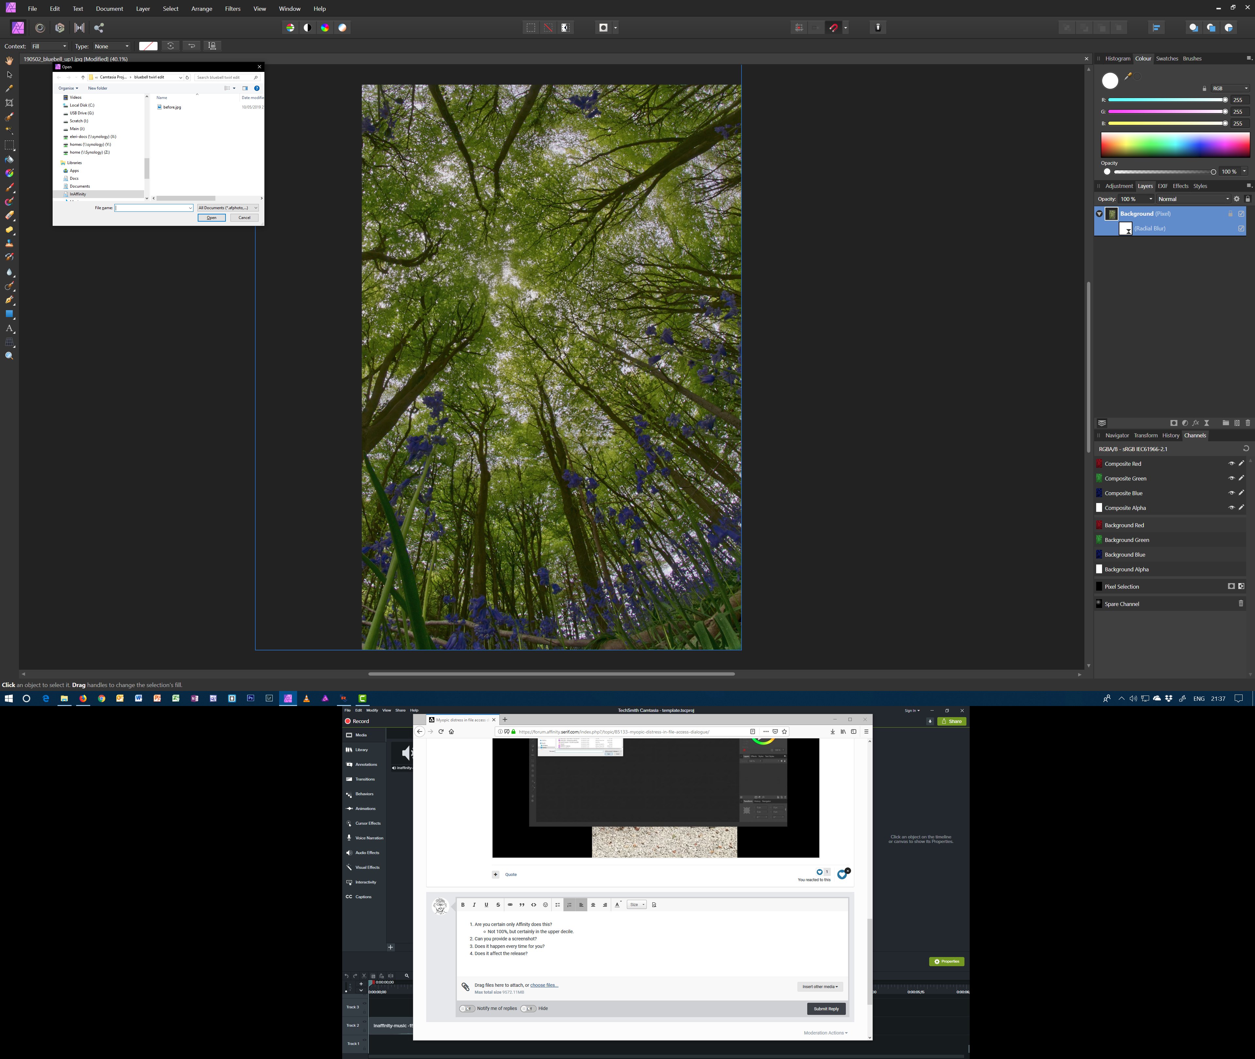Toggle Composite Alpha channel eye visibility
Image resolution: width=1255 pixels, height=1059 pixels.
click(1231, 508)
